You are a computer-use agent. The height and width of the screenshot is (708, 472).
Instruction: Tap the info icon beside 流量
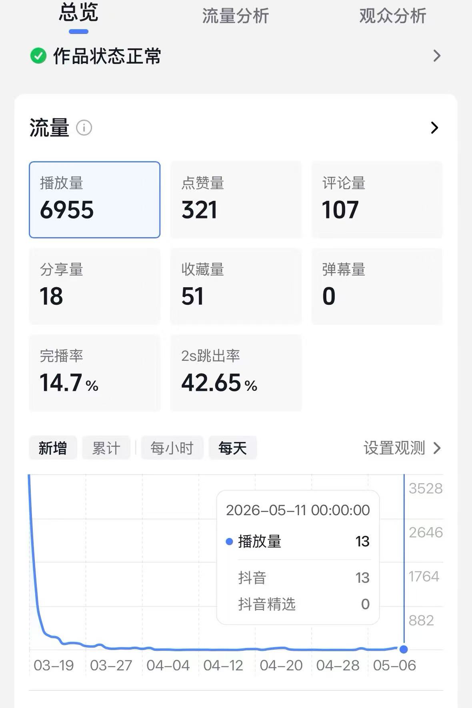[x=84, y=128]
